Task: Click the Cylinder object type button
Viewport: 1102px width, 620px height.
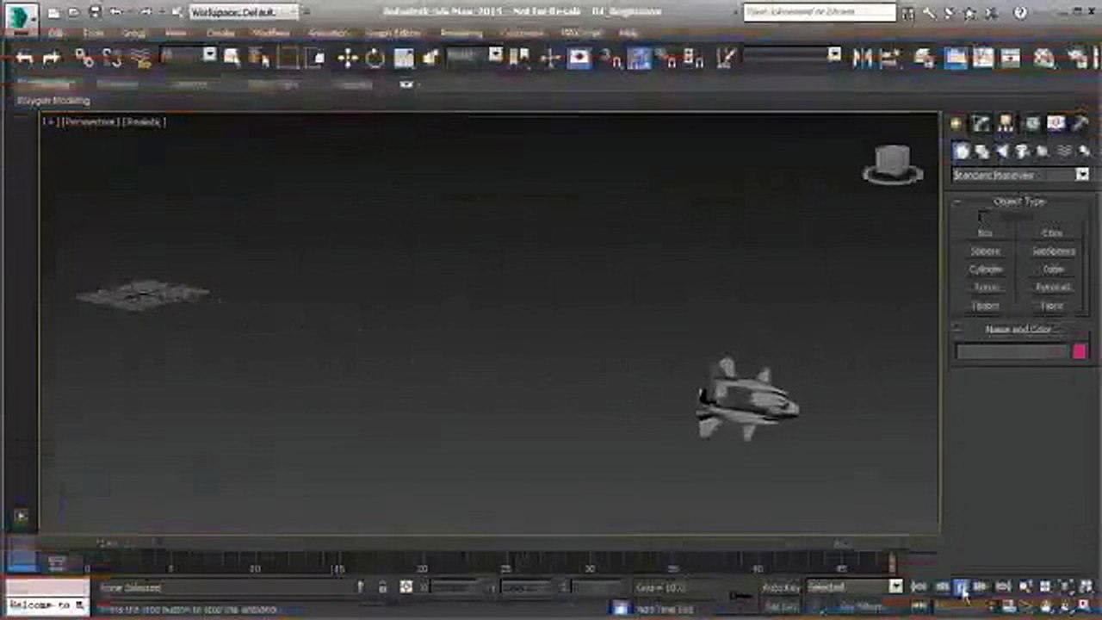Action: click(986, 270)
